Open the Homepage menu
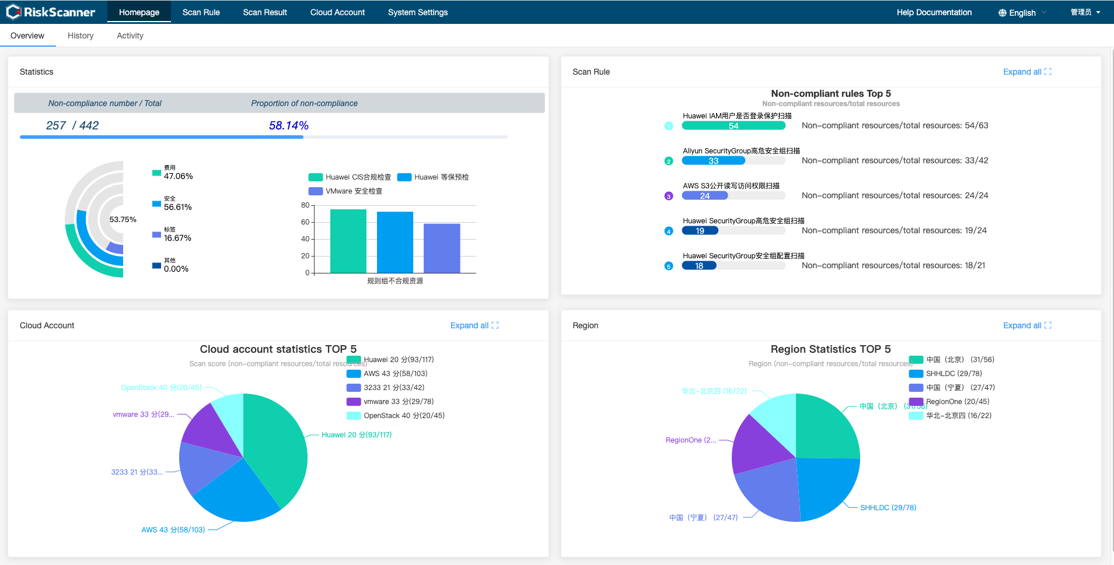 [139, 12]
